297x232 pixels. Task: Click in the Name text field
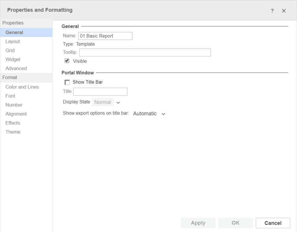[x=105, y=36]
